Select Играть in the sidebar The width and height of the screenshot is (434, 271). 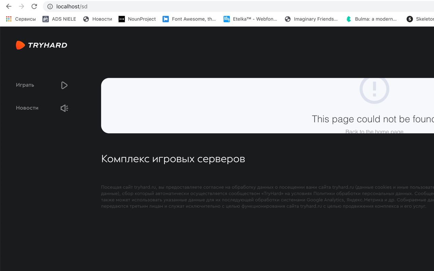pyautogui.click(x=25, y=85)
